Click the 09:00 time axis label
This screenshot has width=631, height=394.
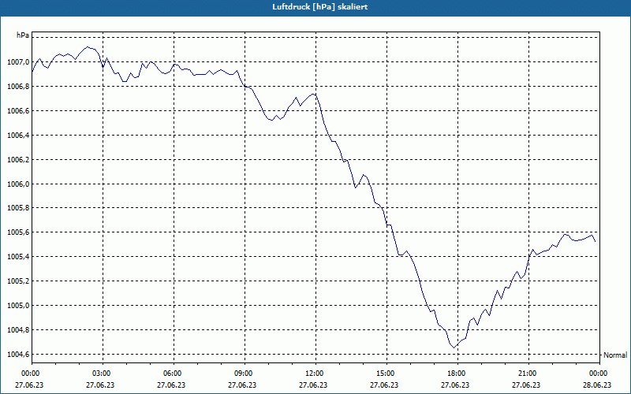[x=245, y=374]
